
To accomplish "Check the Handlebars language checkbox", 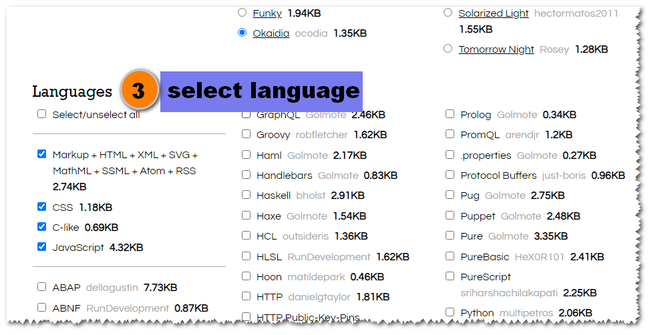I will (x=246, y=175).
